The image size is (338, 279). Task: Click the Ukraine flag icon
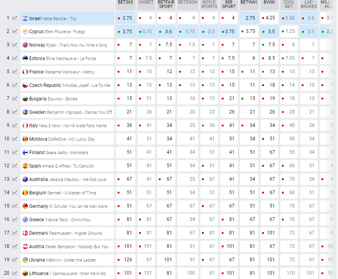(x=25, y=260)
